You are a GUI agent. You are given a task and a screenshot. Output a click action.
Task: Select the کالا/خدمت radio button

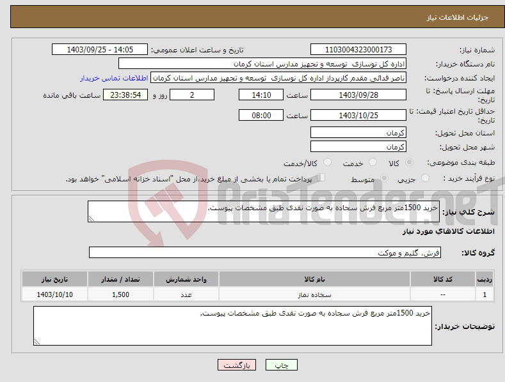[327, 162]
